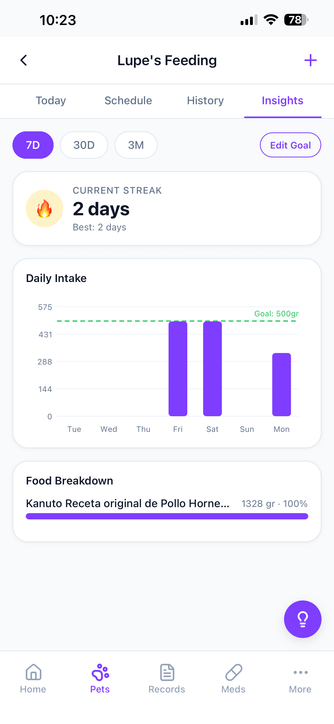Tap the plus icon to add feeding
This screenshot has width=334, height=724.
pyautogui.click(x=310, y=60)
